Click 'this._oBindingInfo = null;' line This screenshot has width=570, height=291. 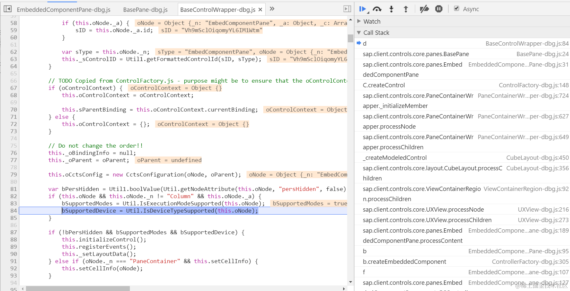(92, 153)
